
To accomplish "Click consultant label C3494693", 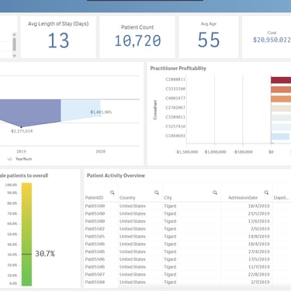I will [175, 136].
